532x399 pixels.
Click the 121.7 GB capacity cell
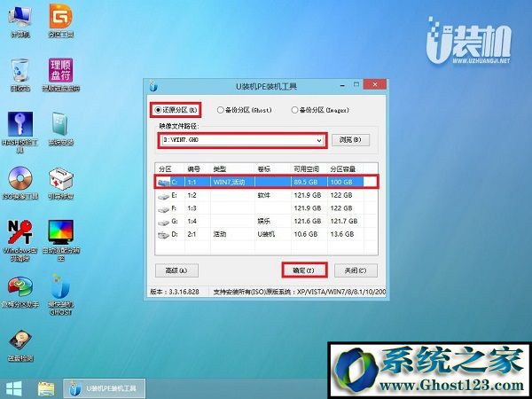pyautogui.click(x=344, y=221)
